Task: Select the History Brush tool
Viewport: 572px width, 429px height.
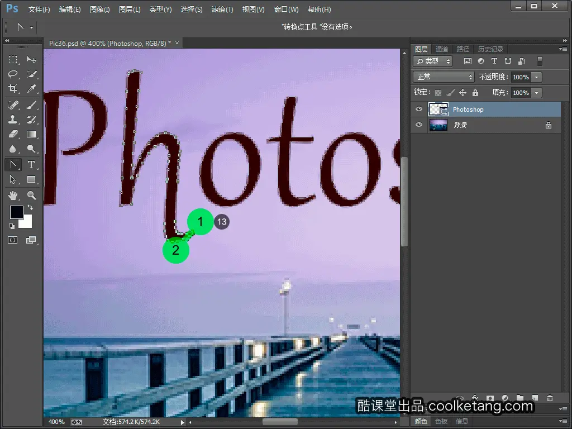Action: pos(31,120)
